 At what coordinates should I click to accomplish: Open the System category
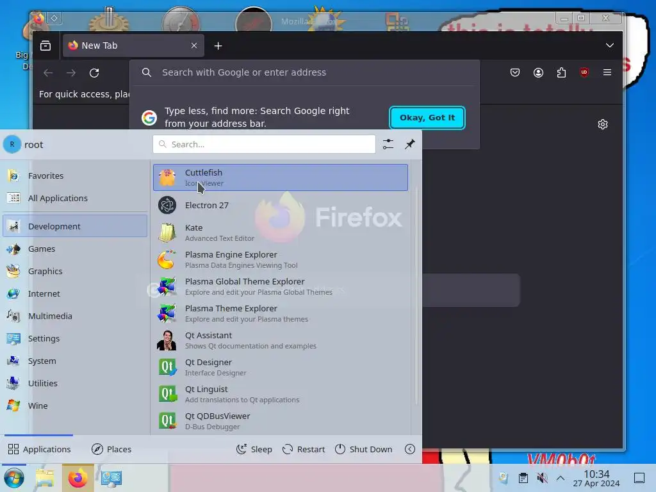pos(75,361)
